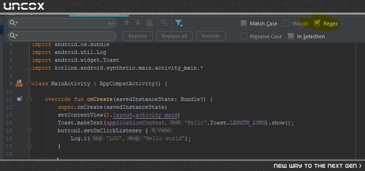Click the override gutter icon on line 11
The height and width of the screenshot is (171, 365).
click(x=19, y=99)
